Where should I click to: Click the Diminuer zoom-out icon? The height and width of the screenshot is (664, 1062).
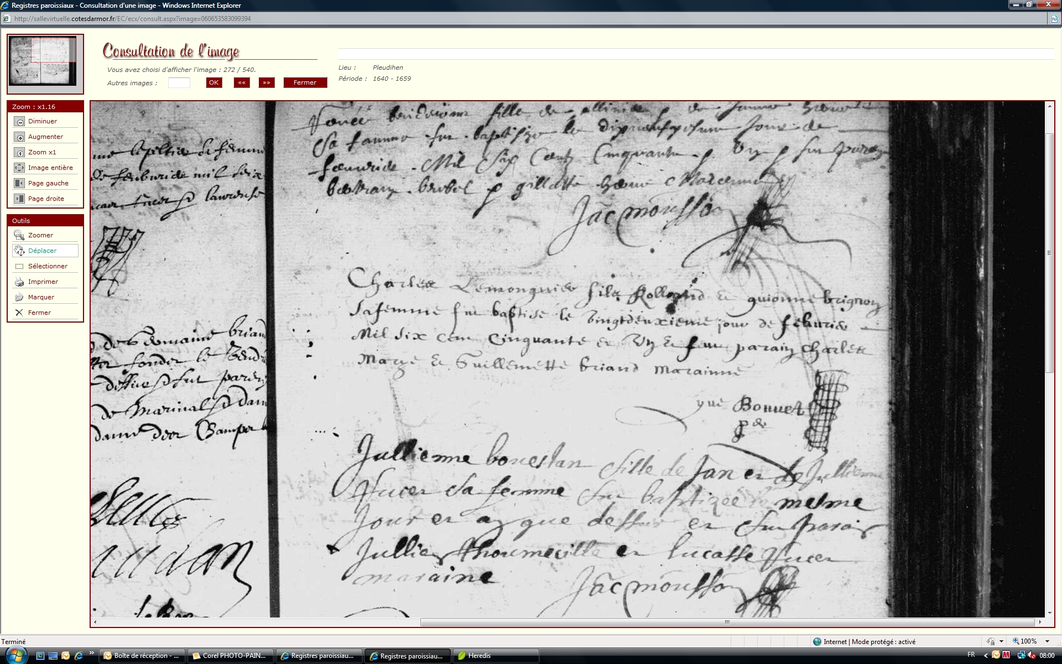click(x=19, y=121)
